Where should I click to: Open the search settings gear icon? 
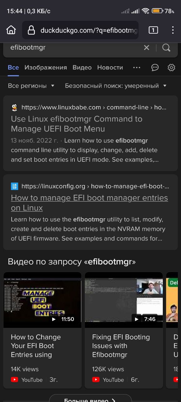171,68
